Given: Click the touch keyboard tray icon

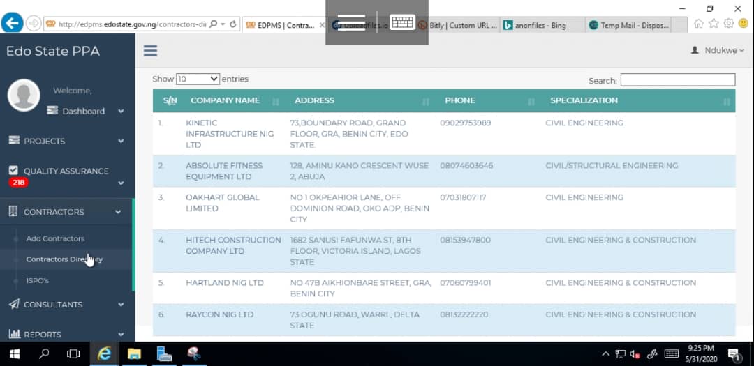Looking at the screenshot, I should point(672,354).
